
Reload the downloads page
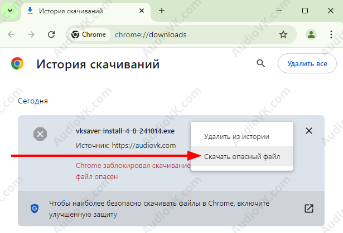(51, 34)
